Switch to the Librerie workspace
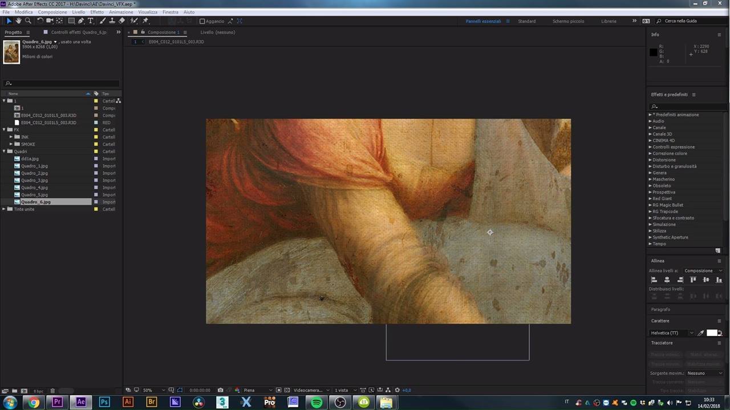The image size is (730, 410). coord(609,21)
